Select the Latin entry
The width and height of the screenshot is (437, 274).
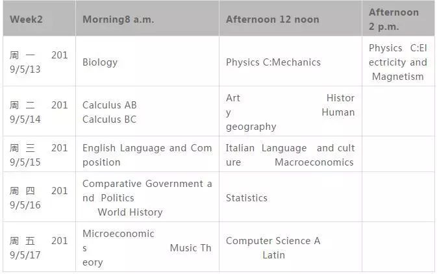click(x=273, y=255)
